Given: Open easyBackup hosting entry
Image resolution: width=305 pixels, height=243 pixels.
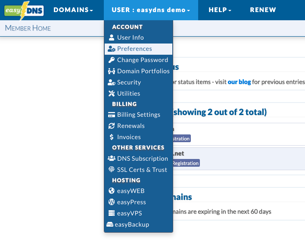Looking at the screenshot, I should (138, 224).
